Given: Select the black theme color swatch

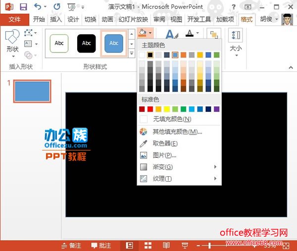Looking at the screenshot, I should tap(150, 55).
